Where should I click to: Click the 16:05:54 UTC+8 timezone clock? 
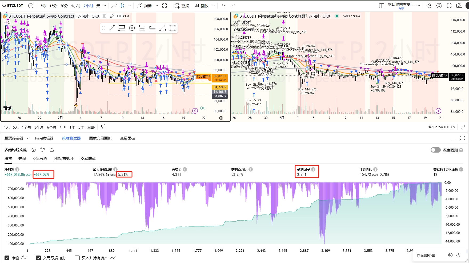[442, 127]
